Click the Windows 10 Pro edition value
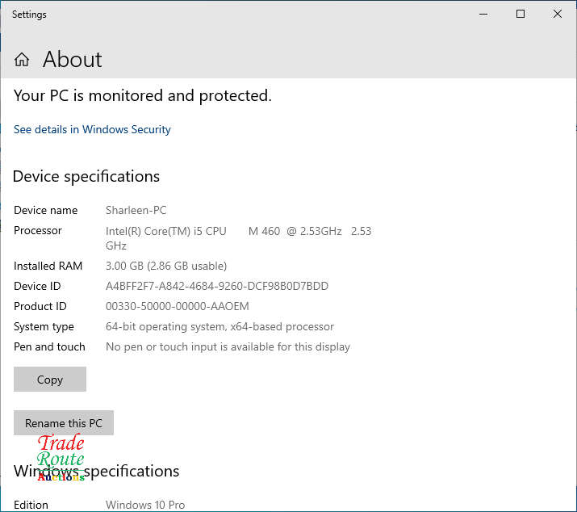 tap(145, 505)
